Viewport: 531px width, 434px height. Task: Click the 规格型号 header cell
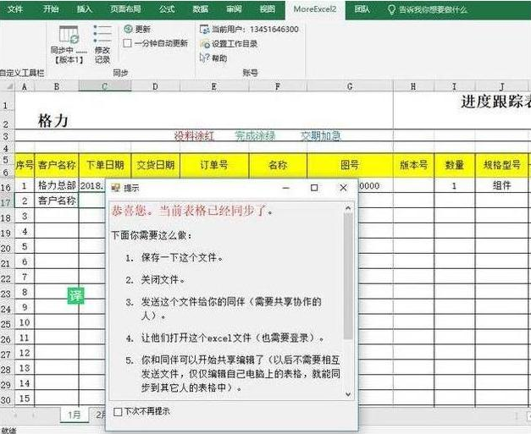[x=501, y=165]
